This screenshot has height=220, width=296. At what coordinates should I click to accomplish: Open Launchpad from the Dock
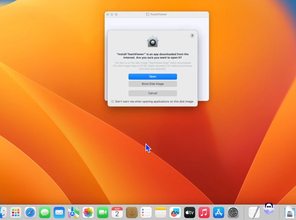[x=16, y=213]
